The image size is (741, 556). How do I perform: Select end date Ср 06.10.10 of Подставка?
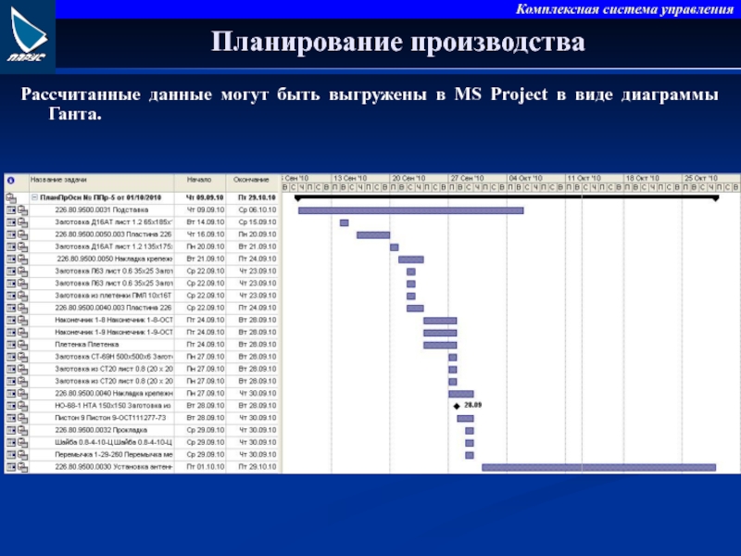(257, 210)
